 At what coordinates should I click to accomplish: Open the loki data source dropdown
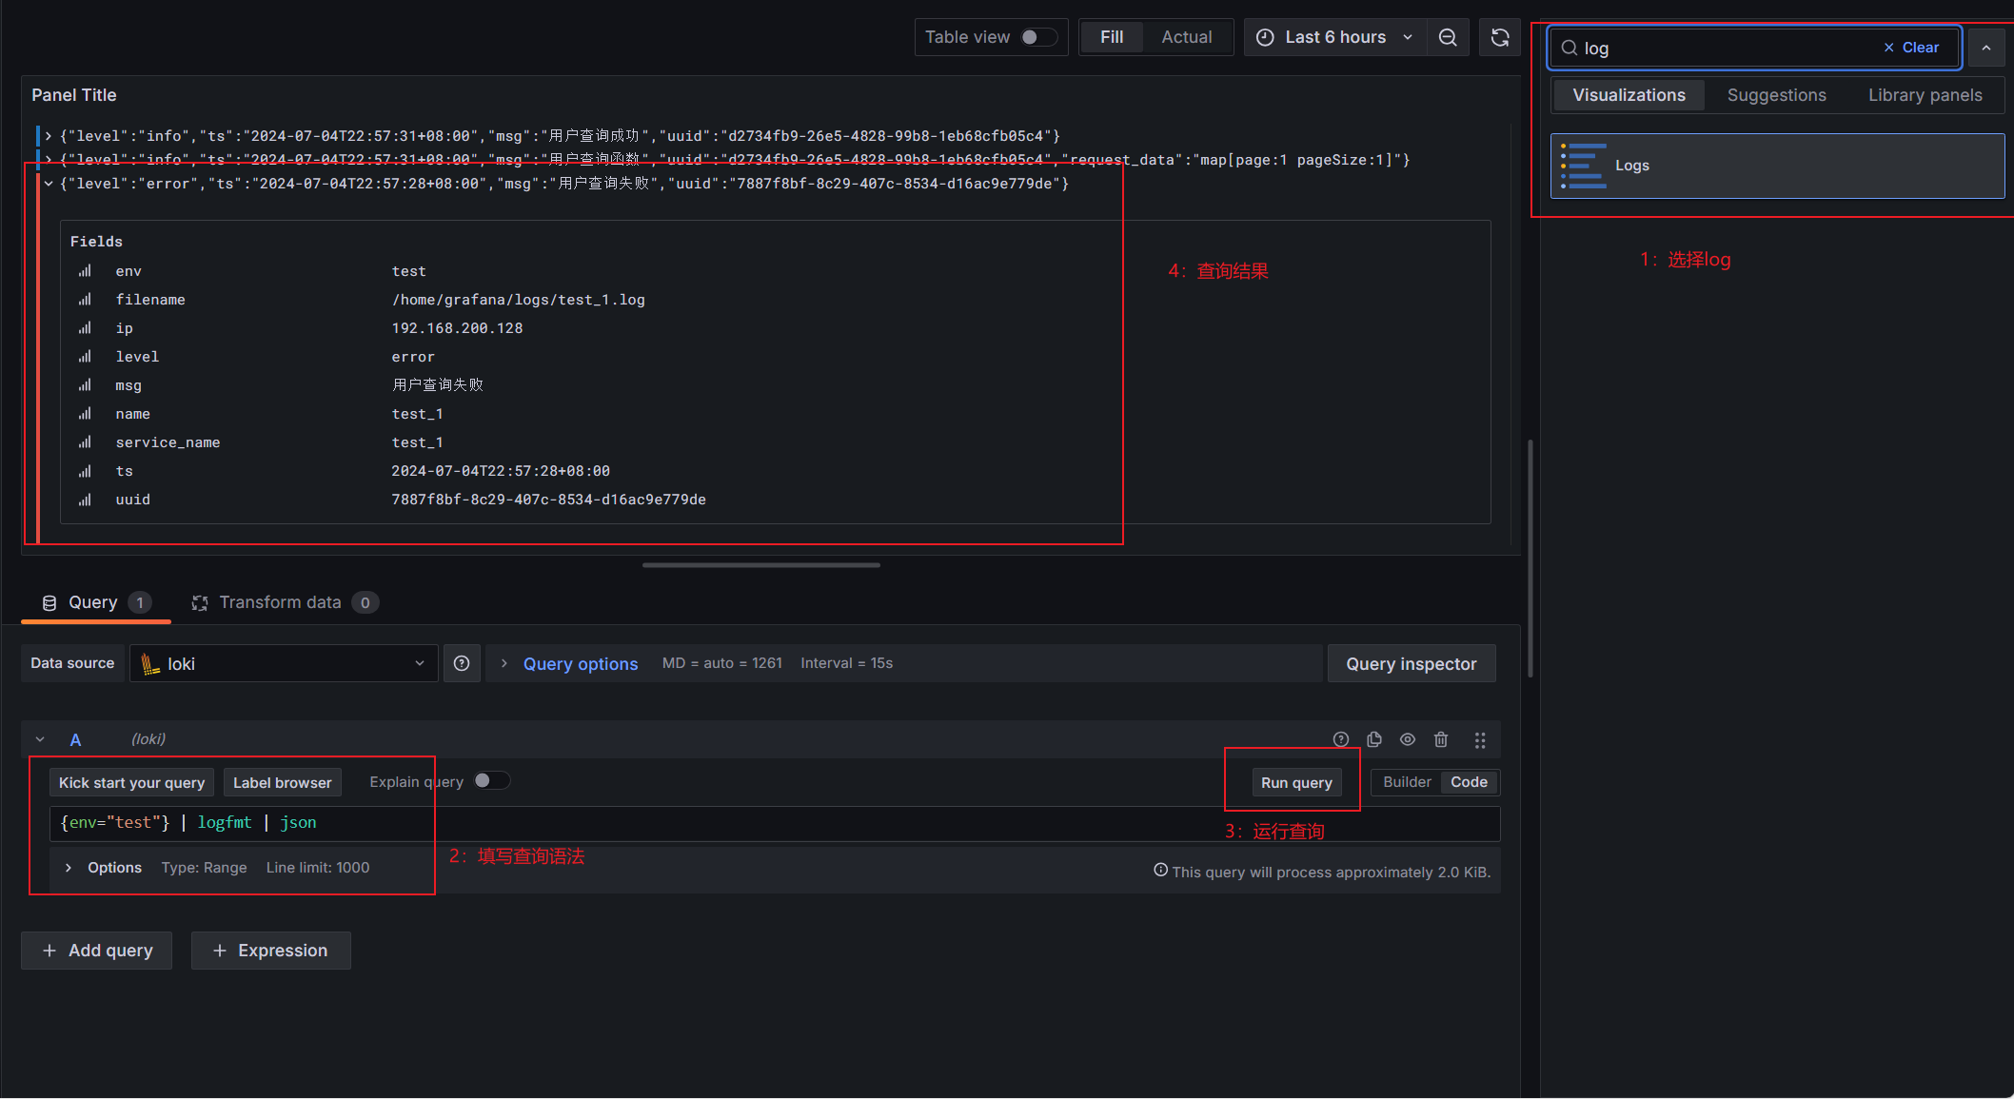click(x=284, y=663)
